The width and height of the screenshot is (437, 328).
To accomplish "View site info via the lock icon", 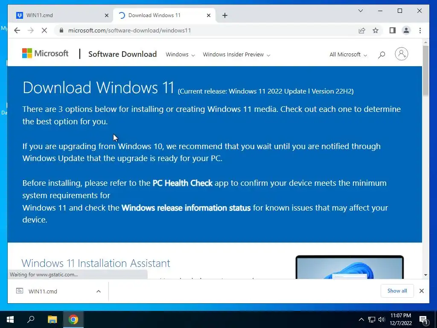I will coord(61,30).
